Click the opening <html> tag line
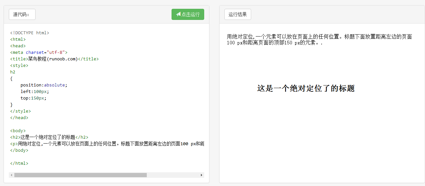Image resolution: width=425 pixels, height=186 pixels. [x=18, y=39]
